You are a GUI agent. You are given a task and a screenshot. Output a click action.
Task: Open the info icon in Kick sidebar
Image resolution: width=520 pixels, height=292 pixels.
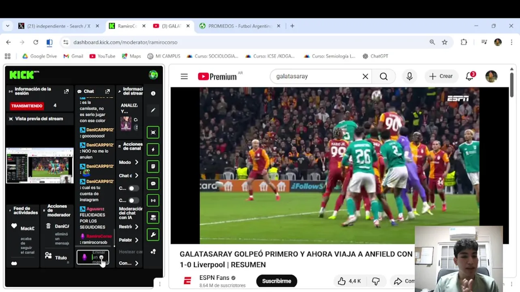click(x=153, y=93)
